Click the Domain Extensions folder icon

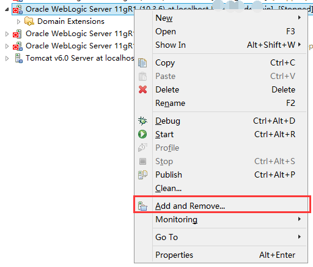pos(29,21)
